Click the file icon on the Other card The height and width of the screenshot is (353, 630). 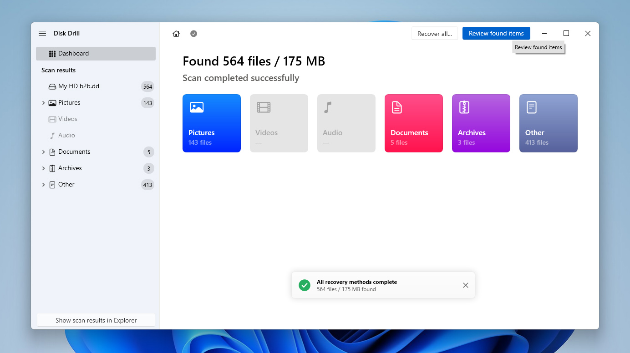point(532,107)
